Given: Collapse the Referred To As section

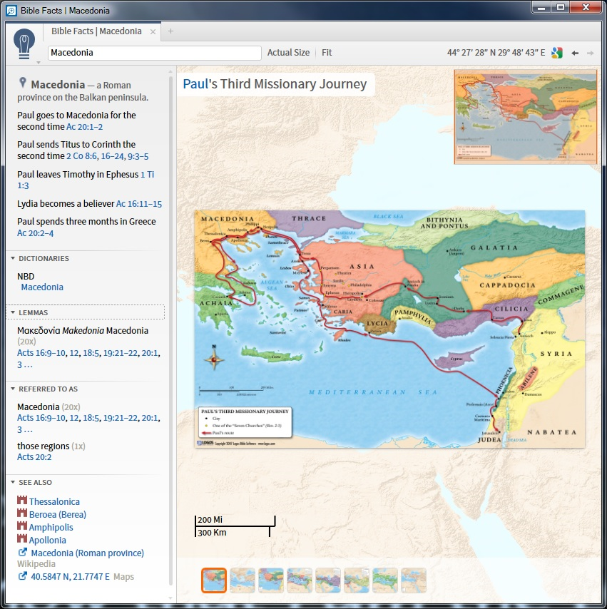Looking at the screenshot, I should [x=13, y=389].
